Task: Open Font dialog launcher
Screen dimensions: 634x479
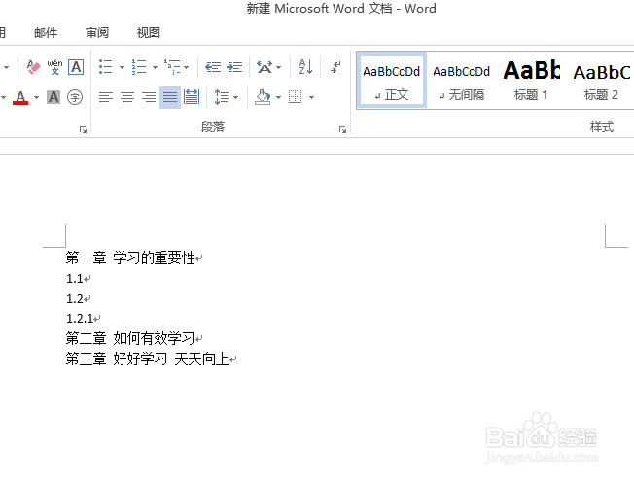Action: [x=83, y=129]
